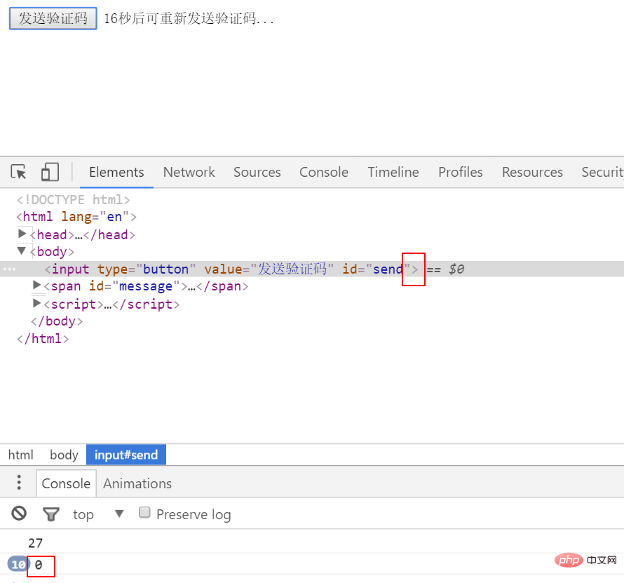
Task: Switch to the Elements tab
Action: (116, 172)
